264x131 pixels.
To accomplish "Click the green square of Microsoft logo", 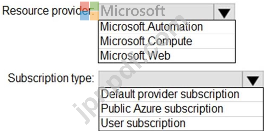I will (94, 6).
